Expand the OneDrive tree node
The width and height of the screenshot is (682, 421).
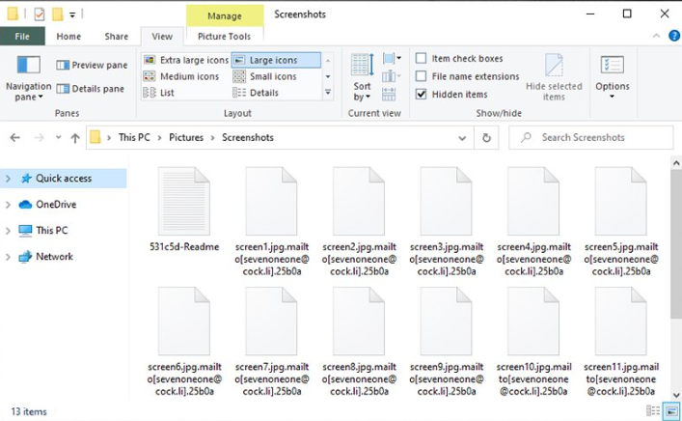tap(9, 205)
